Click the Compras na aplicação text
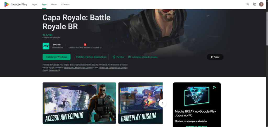This screenshot has height=127, width=268. point(51,38)
